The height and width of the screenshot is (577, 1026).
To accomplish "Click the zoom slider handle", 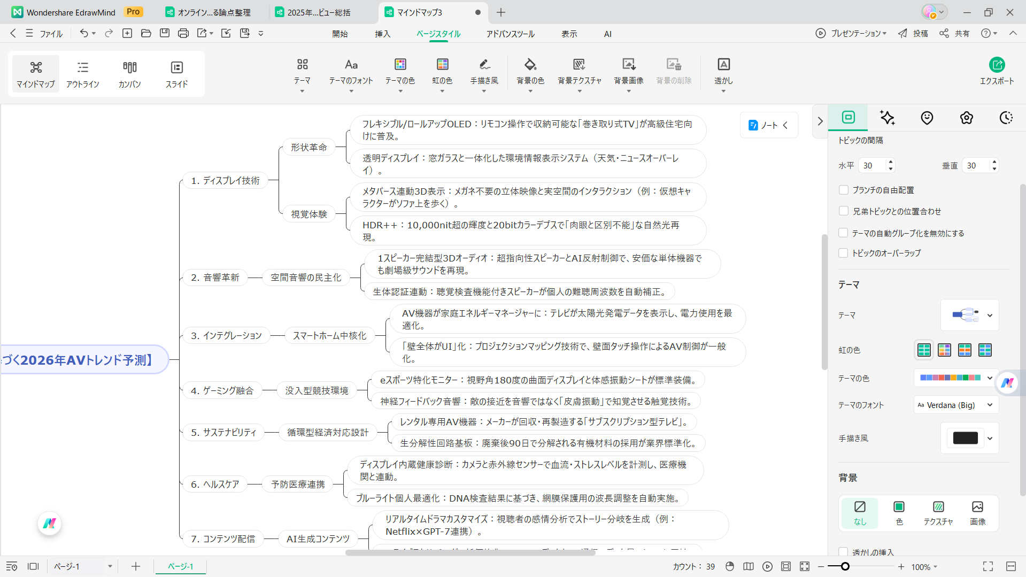I will pos(845,566).
